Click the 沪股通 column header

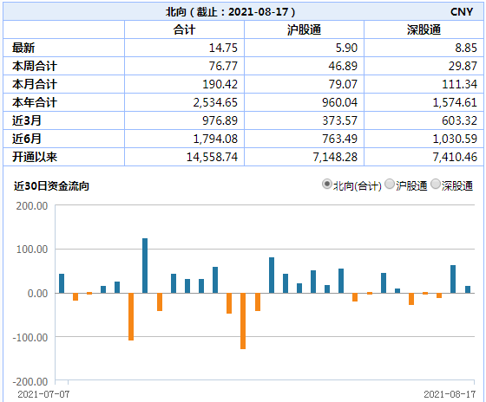[x=304, y=29]
